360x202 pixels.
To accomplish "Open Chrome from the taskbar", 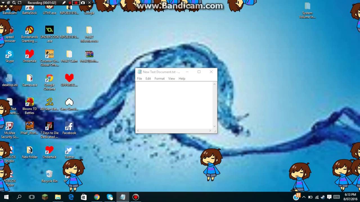I will 97,197.
